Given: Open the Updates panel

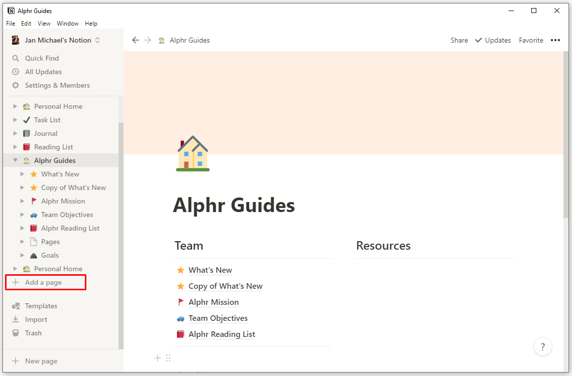Looking at the screenshot, I should pyautogui.click(x=493, y=40).
